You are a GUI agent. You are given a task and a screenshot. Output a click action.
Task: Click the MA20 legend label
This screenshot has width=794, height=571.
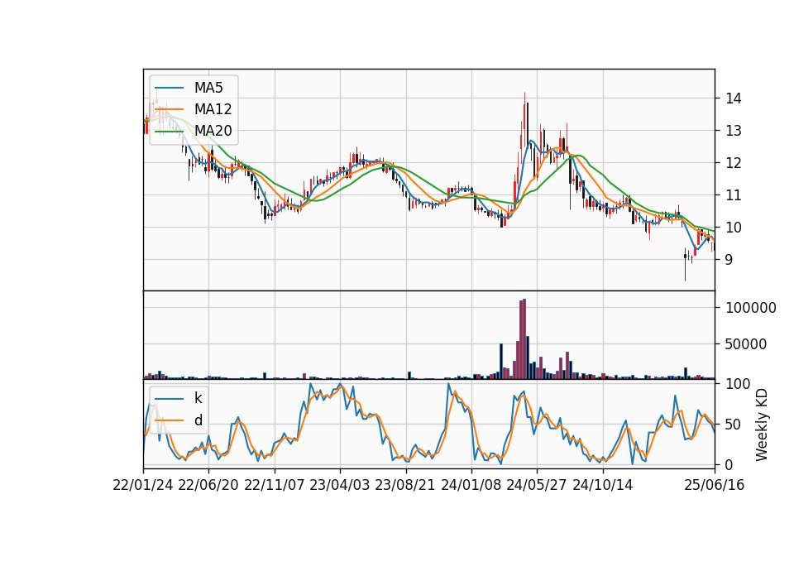click(x=213, y=131)
